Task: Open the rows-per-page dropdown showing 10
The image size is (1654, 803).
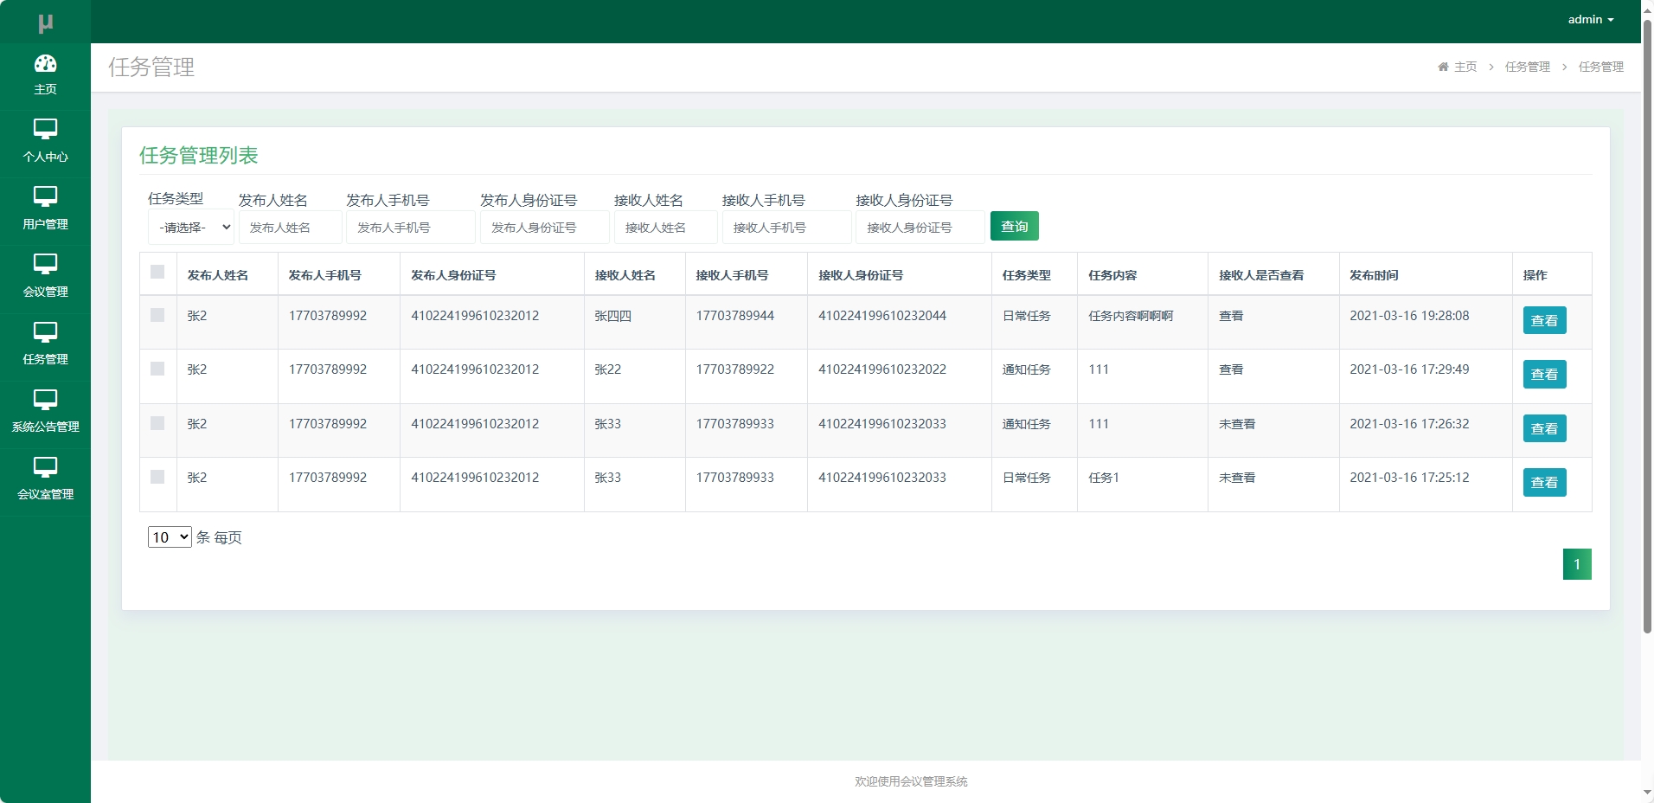Action: 169,536
